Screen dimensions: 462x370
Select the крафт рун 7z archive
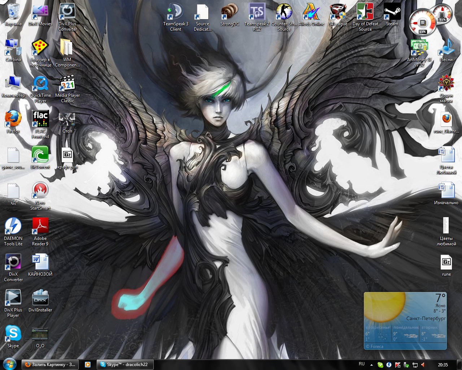click(67, 158)
